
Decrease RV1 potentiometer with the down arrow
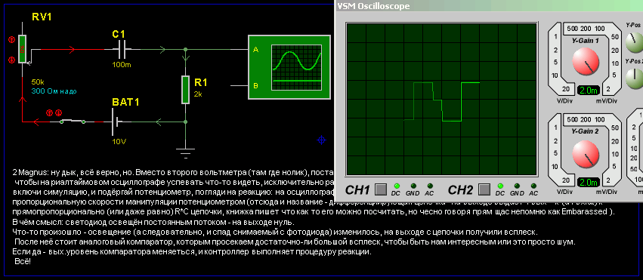[11, 60]
